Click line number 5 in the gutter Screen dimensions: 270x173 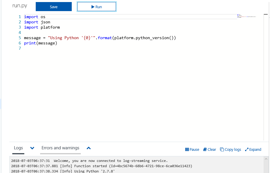tap(20, 38)
